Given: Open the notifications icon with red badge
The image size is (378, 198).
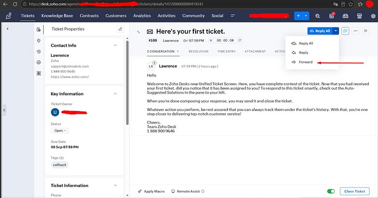Looking at the screenshot, I should (x=332, y=16).
